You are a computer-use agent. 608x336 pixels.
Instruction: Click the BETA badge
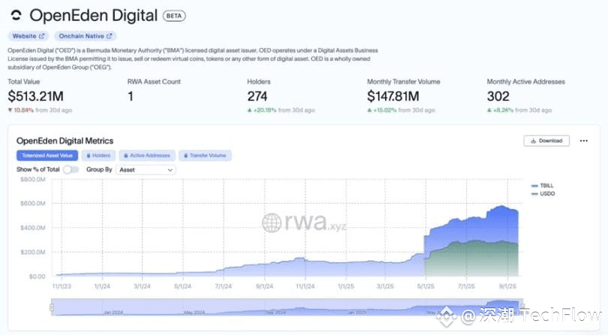click(173, 16)
